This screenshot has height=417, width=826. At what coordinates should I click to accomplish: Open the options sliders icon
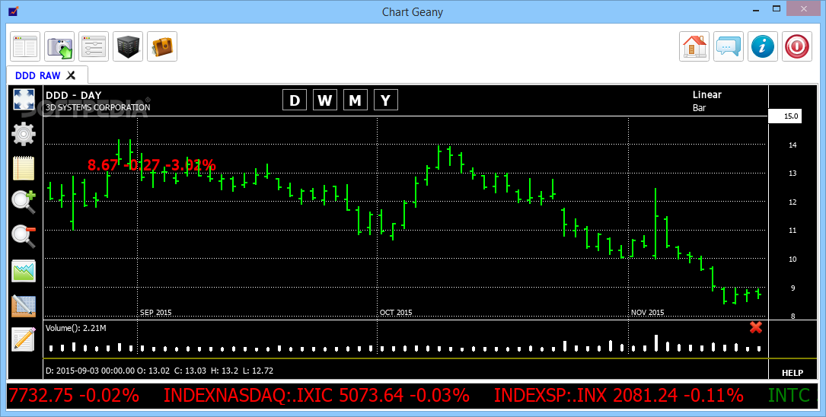click(93, 46)
